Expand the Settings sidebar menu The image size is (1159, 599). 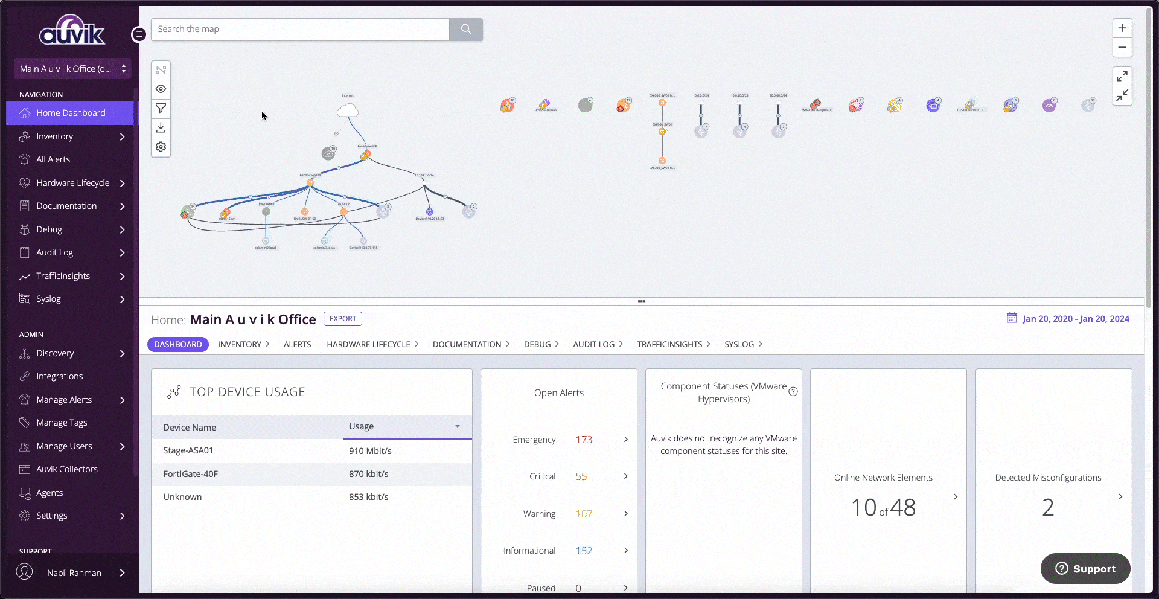(x=123, y=516)
